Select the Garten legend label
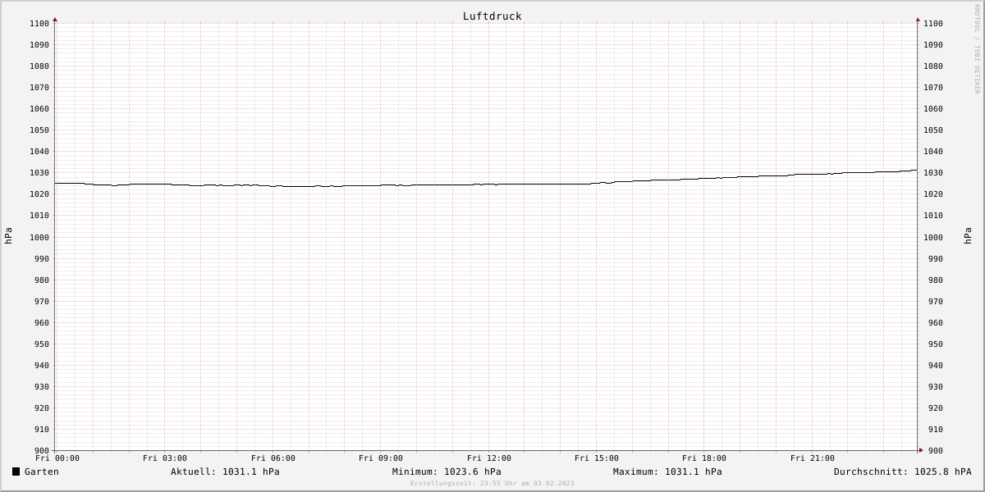 (42, 471)
